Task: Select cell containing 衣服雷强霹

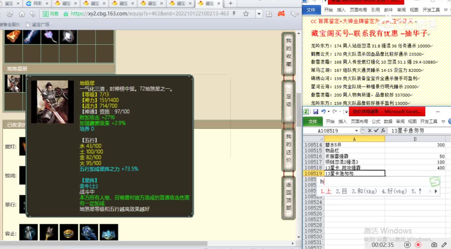Action: (354, 156)
